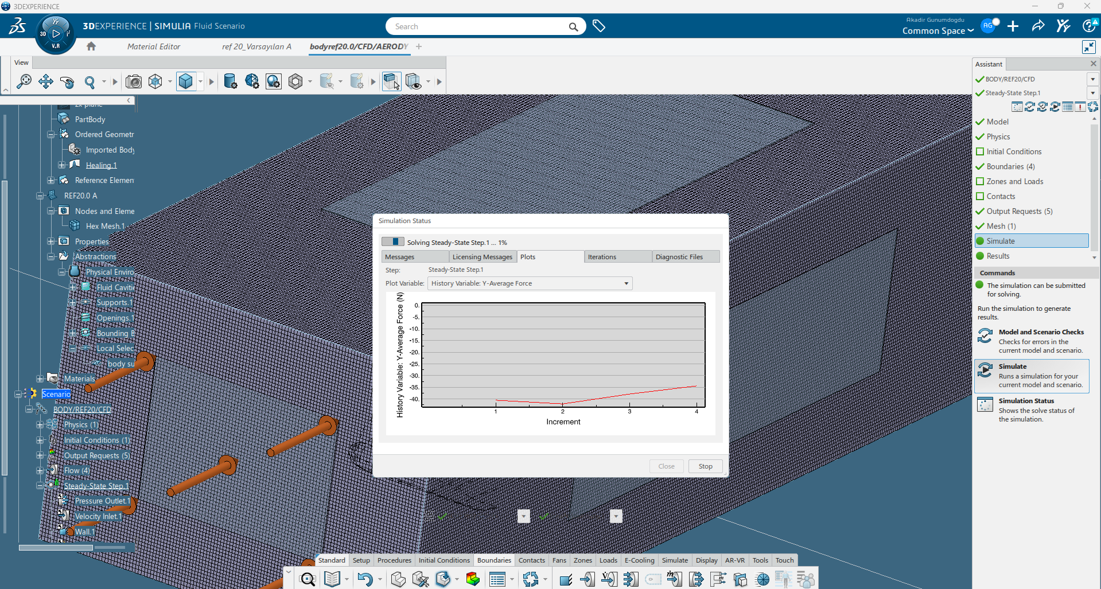Click the Capture camera icon
Image resolution: width=1101 pixels, height=589 pixels.
tap(134, 81)
